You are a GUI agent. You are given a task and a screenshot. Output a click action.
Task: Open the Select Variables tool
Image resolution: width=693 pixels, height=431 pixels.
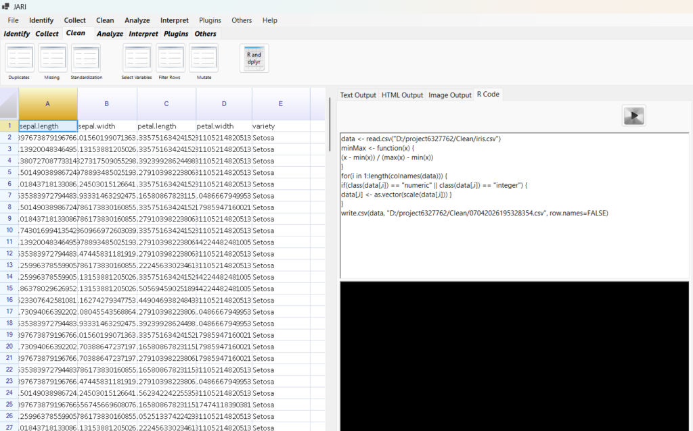(137, 58)
